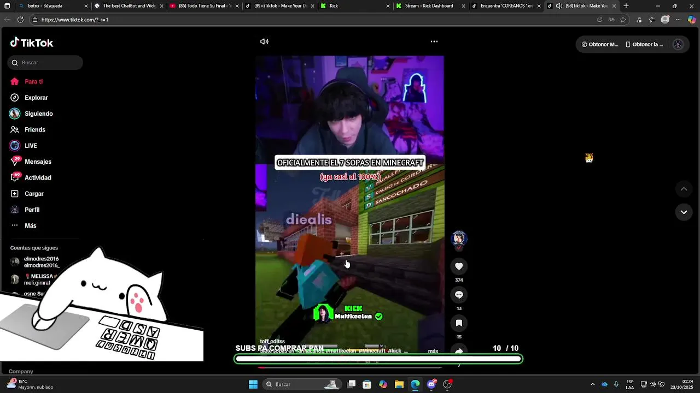Open the Copilot sidebar icon
Image resolution: width=700 pixels, height=393 pixels.
tap(692, 20)
